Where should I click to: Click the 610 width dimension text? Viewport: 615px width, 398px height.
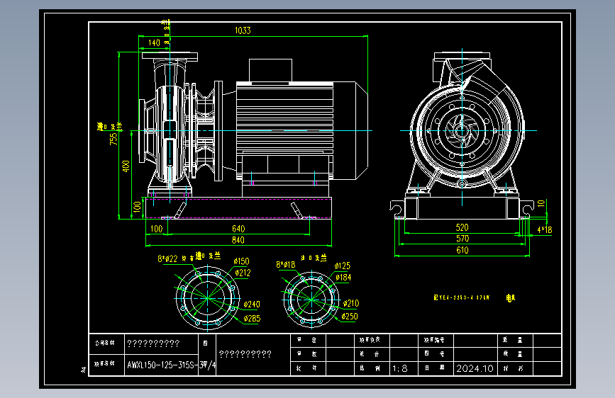tap(462, 250)
